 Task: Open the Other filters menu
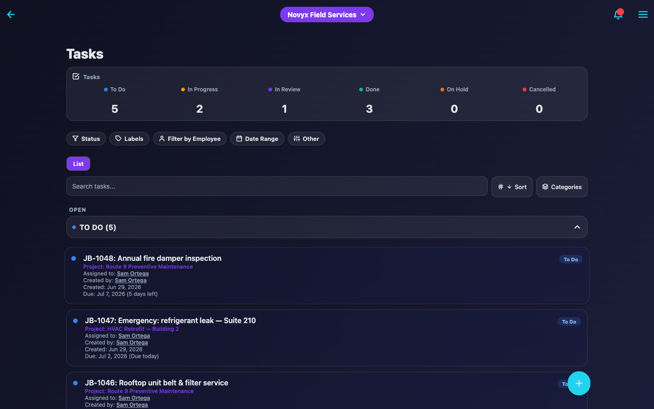point(307,139)
